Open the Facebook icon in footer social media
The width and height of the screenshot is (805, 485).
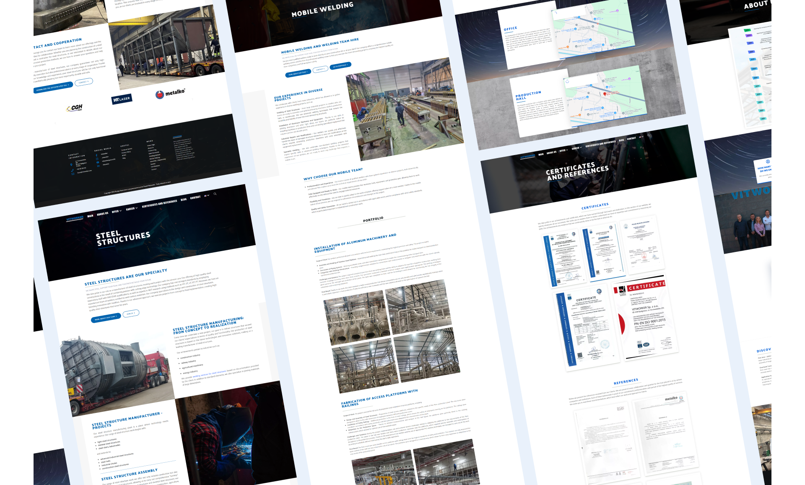(96, 155)
